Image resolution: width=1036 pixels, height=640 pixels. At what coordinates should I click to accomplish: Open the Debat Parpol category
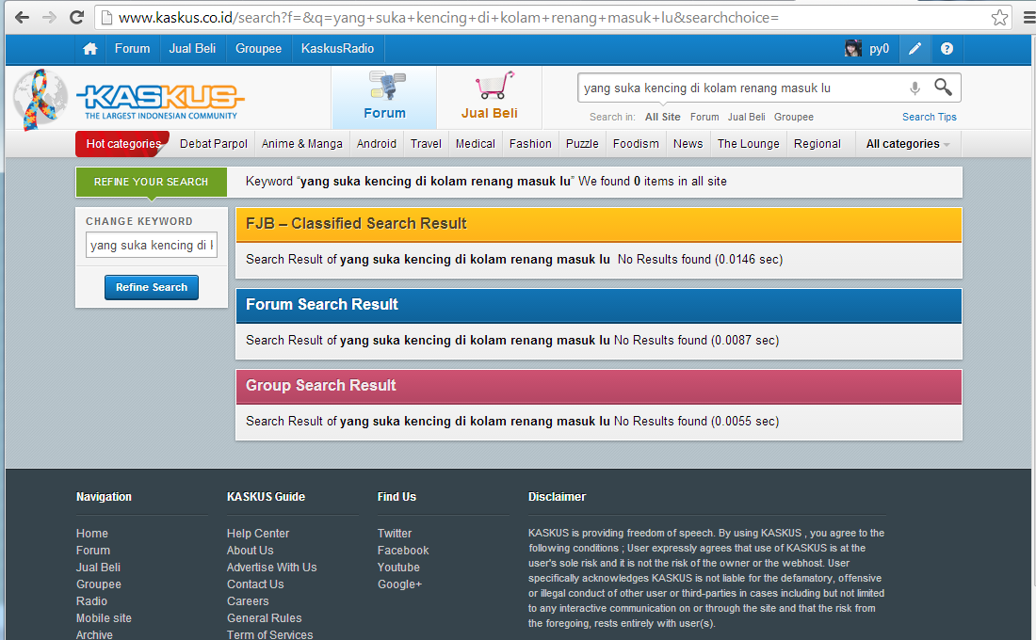click(x=214, y=144)
